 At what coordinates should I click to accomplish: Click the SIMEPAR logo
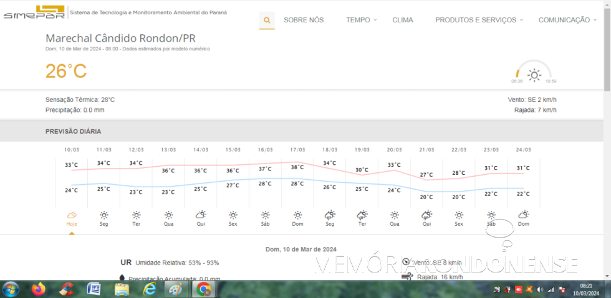[34, 12]
